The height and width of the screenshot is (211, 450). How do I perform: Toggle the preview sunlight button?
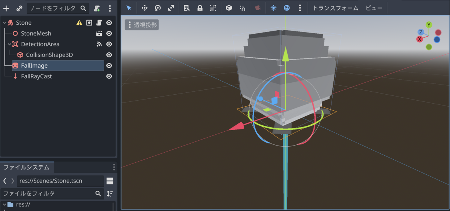pyautogui.click(x=273, y=8)
